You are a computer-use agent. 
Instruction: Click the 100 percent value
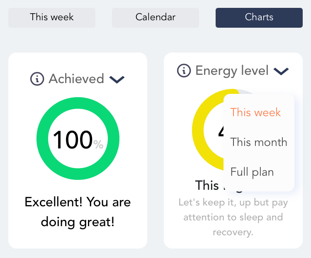(x=73, y=140)
